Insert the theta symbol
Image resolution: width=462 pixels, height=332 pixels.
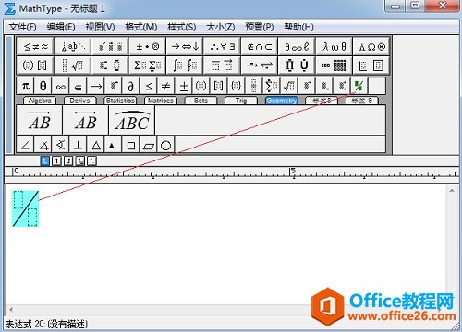point(43,86)
